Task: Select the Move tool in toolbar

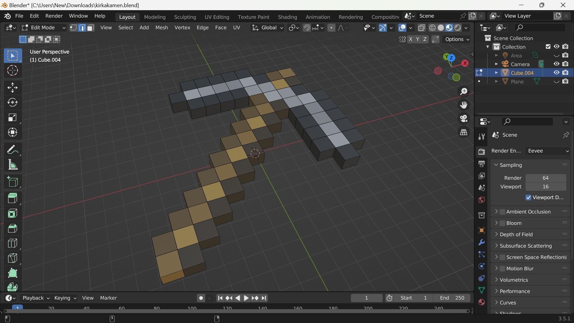Action: [13, 88]
